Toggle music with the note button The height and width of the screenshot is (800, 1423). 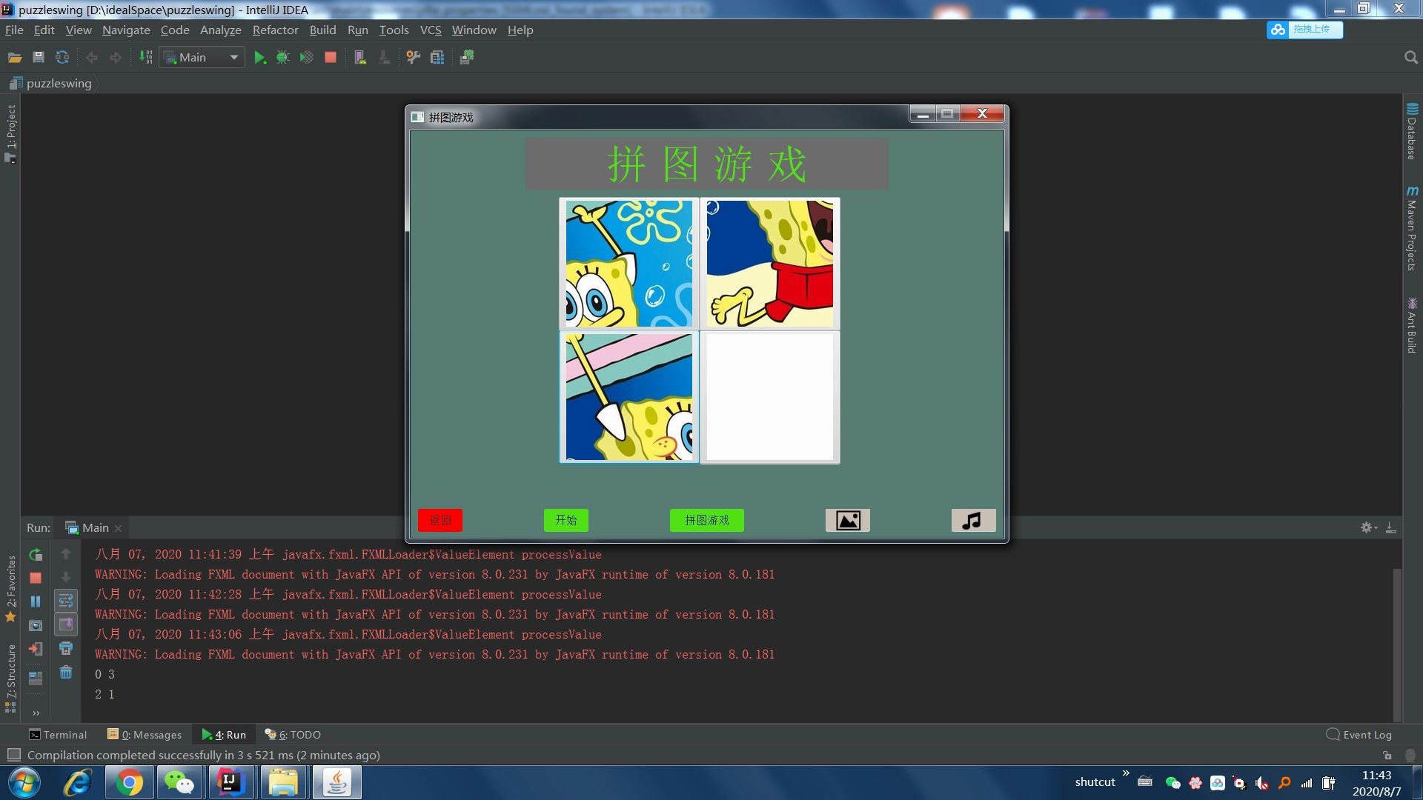pos(973,520)
